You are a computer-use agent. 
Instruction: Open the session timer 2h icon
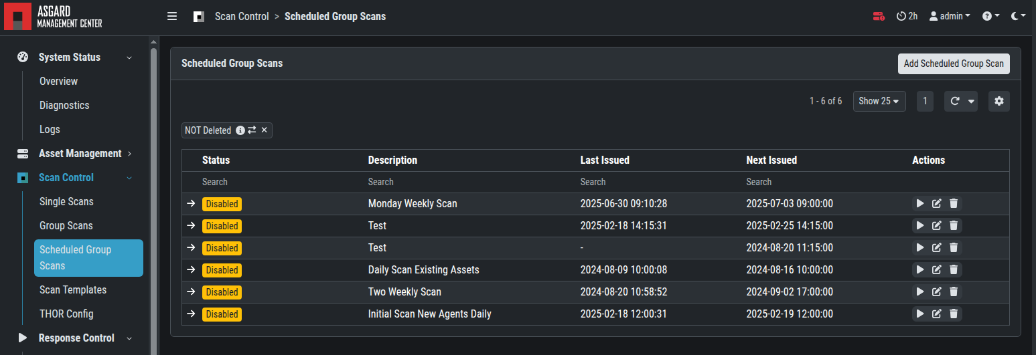[907, 16]
